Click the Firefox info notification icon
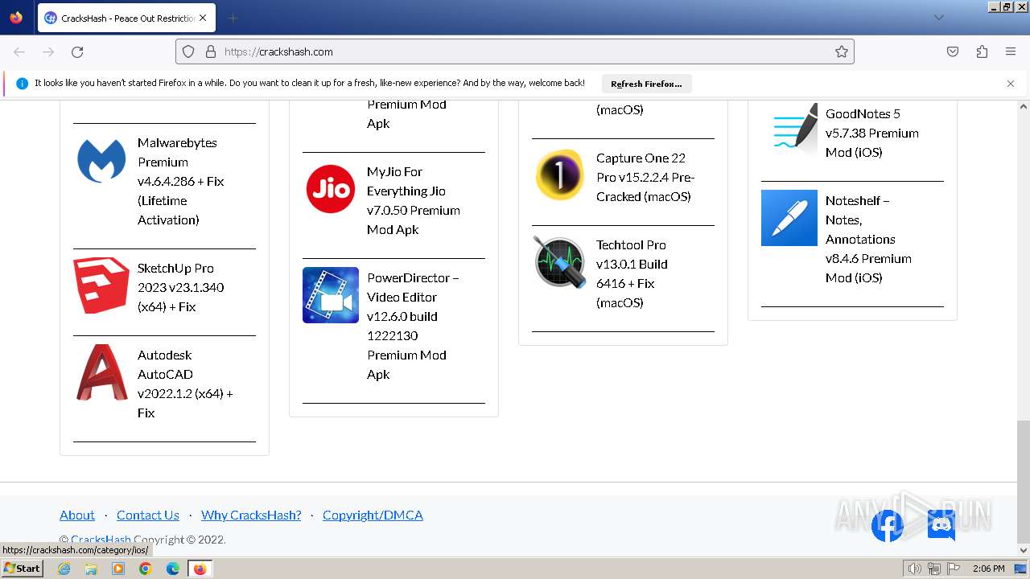Viewport: 1030px width, 579px height. pyautogui.click(x=22, y=84)
